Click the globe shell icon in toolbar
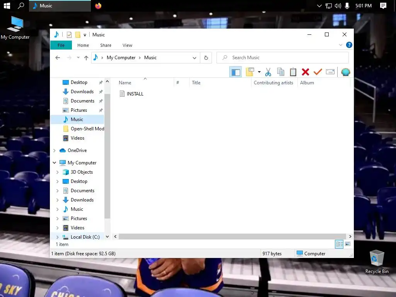This screenshot has height=297, width=396. point(345,72)
